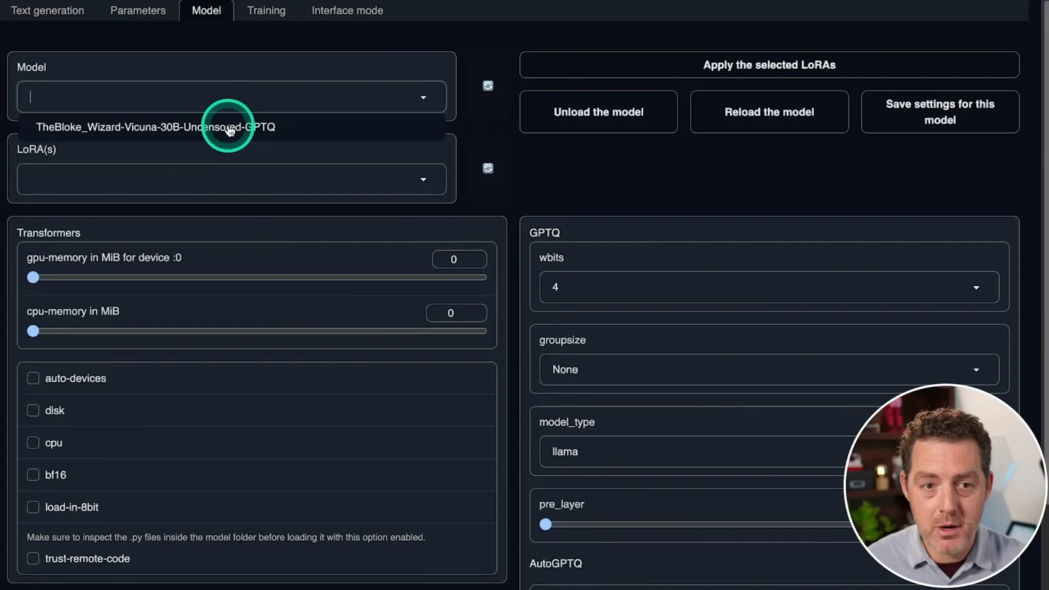Image resolution: width=1049 pixels, height=590 pixels.
Task: Open the Model dropdown arrow
Action: tap(424, 98)
